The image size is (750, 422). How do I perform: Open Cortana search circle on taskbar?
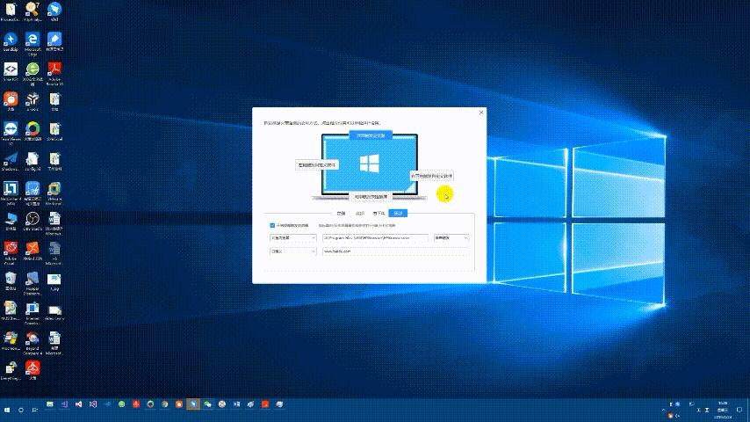21,410
